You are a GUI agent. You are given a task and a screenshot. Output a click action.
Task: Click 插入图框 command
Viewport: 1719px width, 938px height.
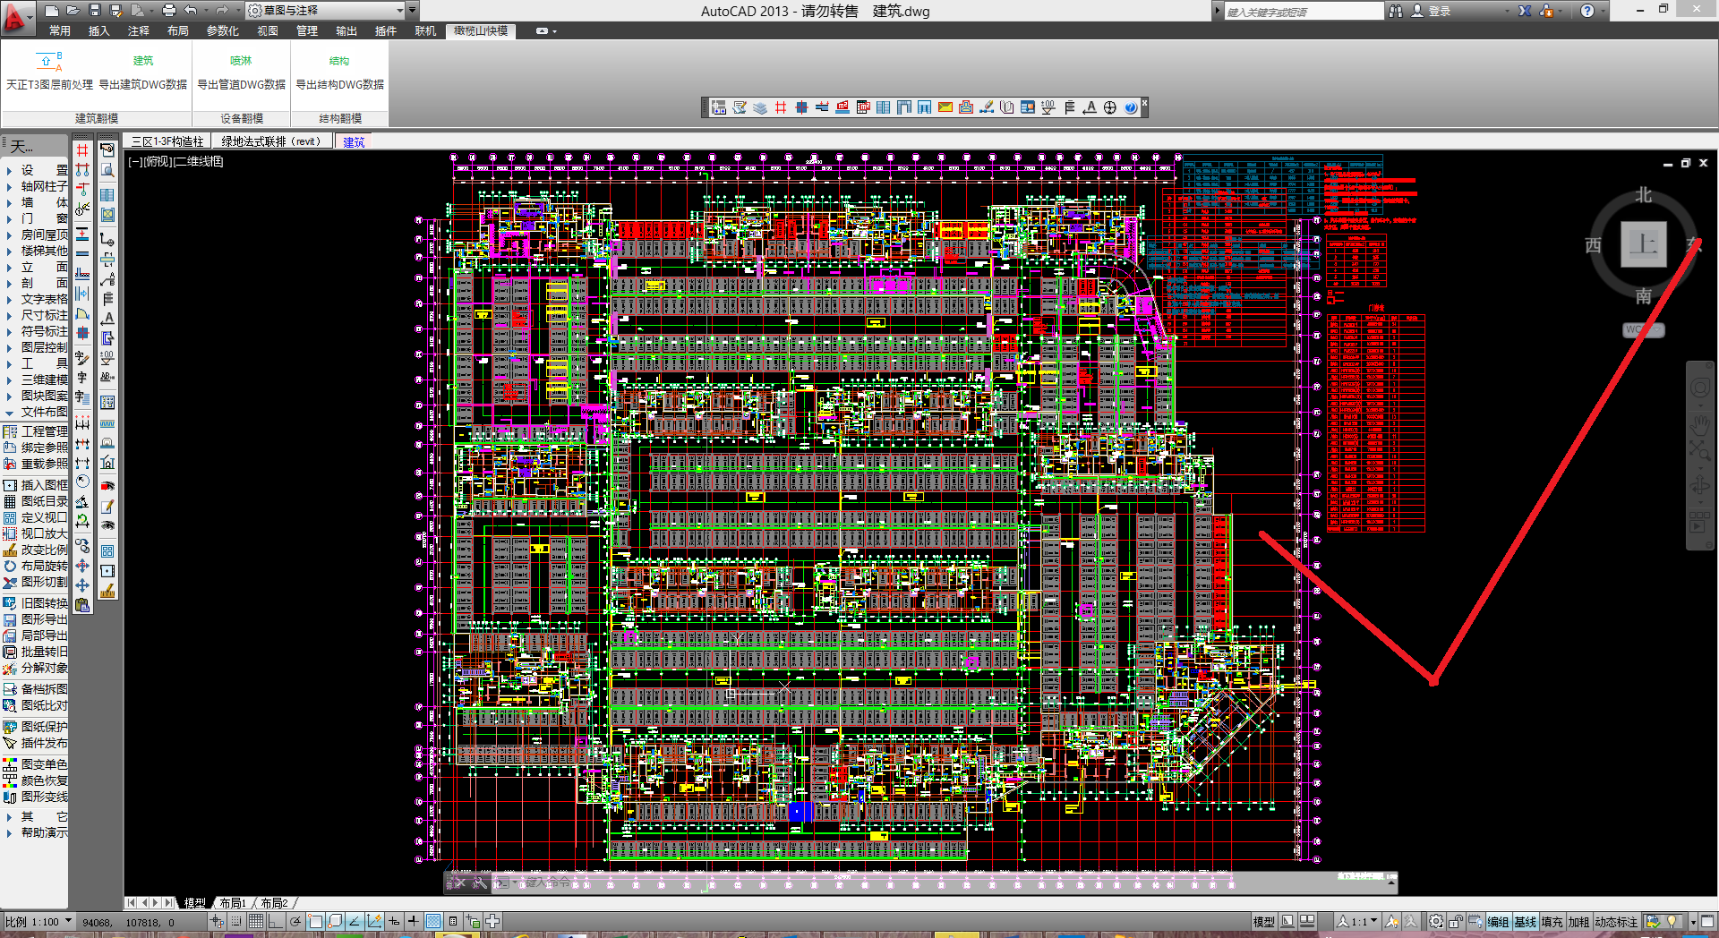pyautogui.click(x=36, y=485)
